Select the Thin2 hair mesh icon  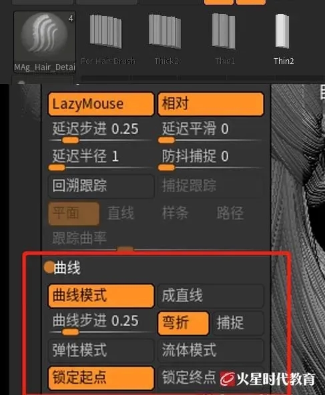click(283, 39)
